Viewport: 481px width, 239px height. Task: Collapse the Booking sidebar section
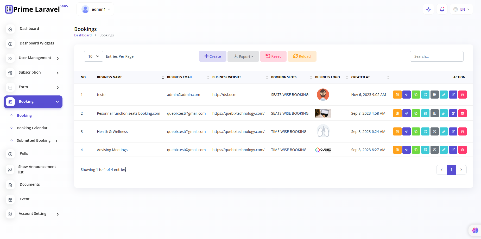(x=33, y=101)
